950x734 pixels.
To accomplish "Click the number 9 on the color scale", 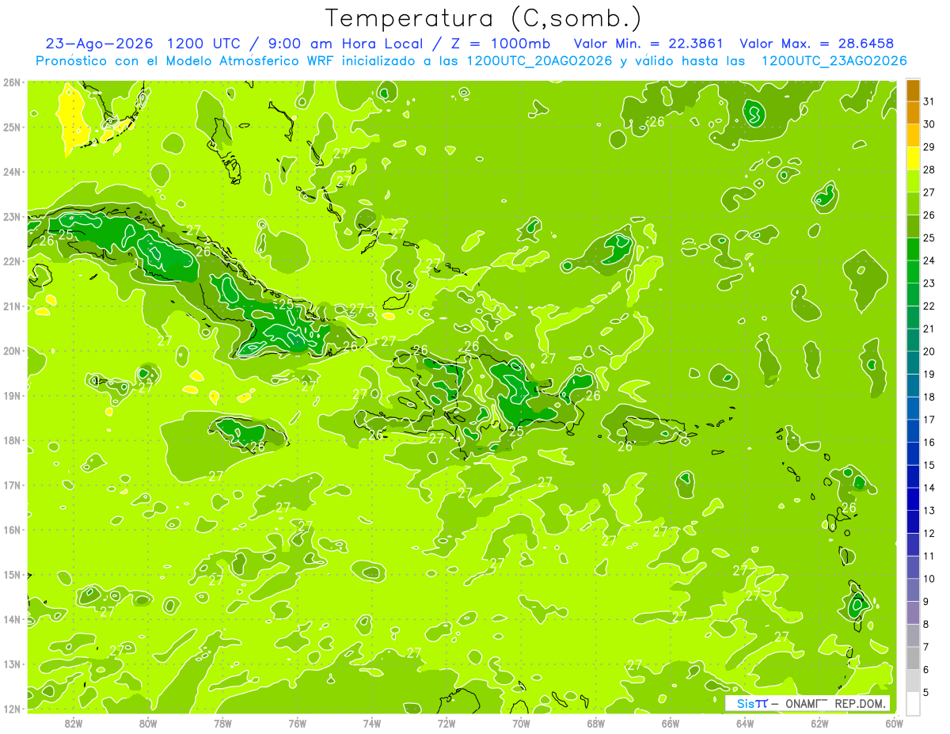I will point(927,601).
